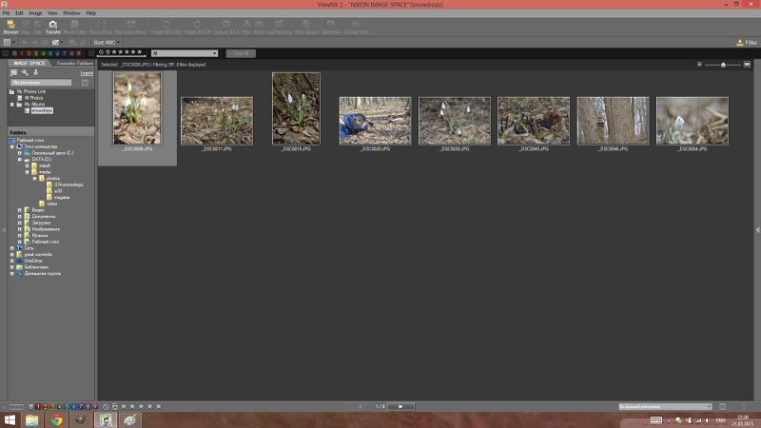This screenshot has height=428, width=761.
Task: Set bottom-bar label 1 red swatch
Action: tap(38, 407)
